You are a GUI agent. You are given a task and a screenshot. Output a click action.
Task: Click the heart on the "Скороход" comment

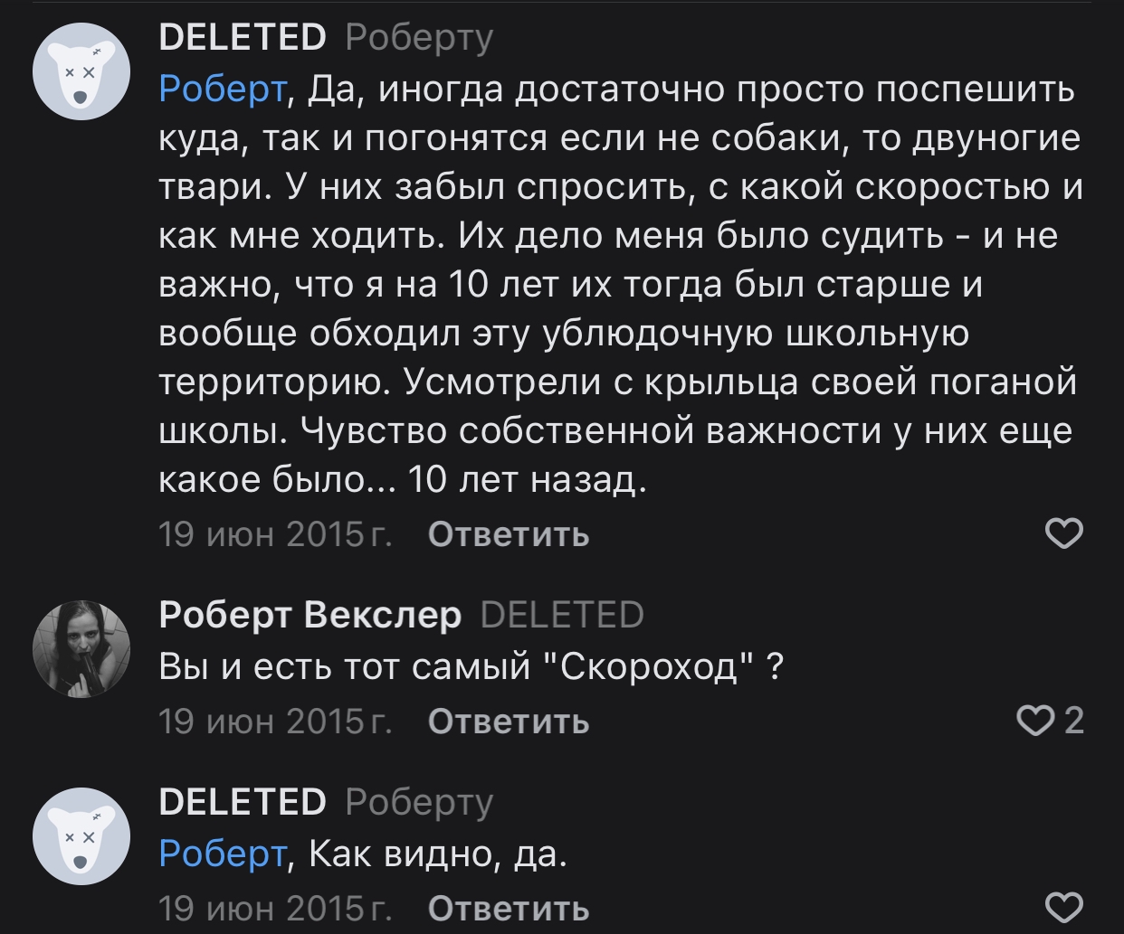(1035, 721)
